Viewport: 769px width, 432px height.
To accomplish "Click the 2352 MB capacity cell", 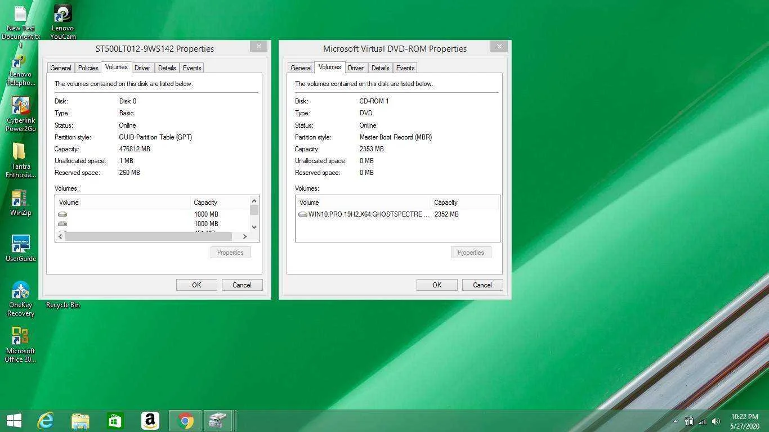I will pyautogui.click(x=446, y=214).
